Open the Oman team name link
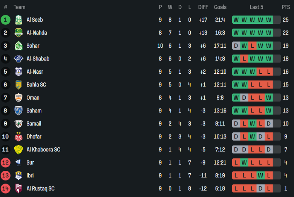 (33, 98)
